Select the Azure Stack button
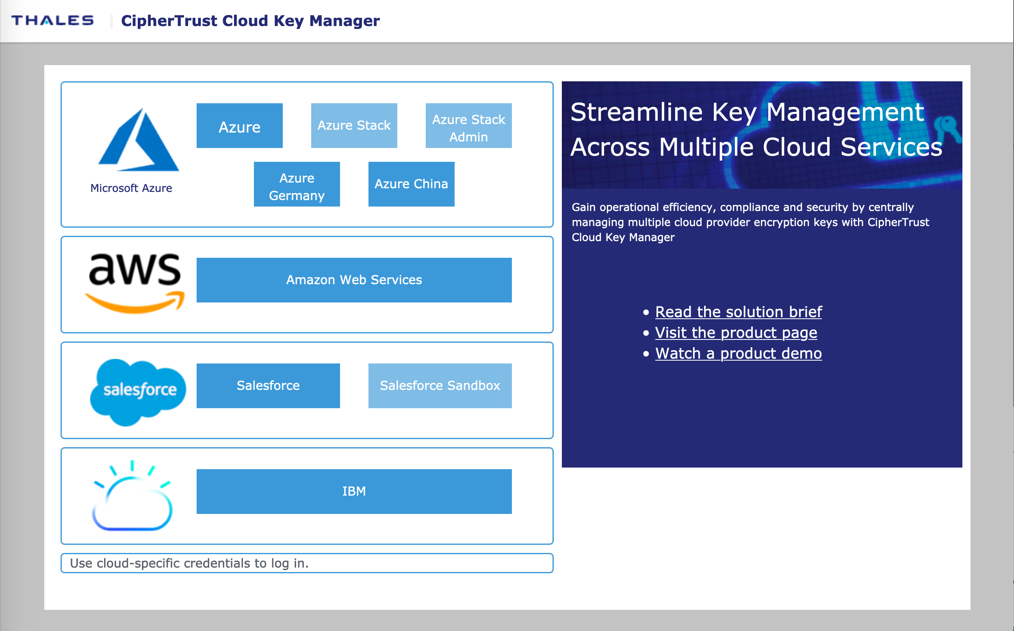This screenshot has height=631, width=1014. coord(354,126)
